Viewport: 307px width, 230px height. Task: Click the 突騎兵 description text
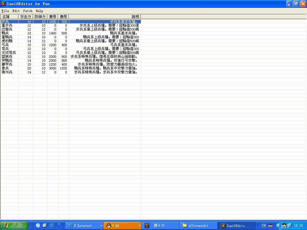tap(111, 60)
